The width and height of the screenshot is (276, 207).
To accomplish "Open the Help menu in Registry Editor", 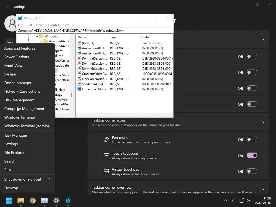I will [66, 25].
